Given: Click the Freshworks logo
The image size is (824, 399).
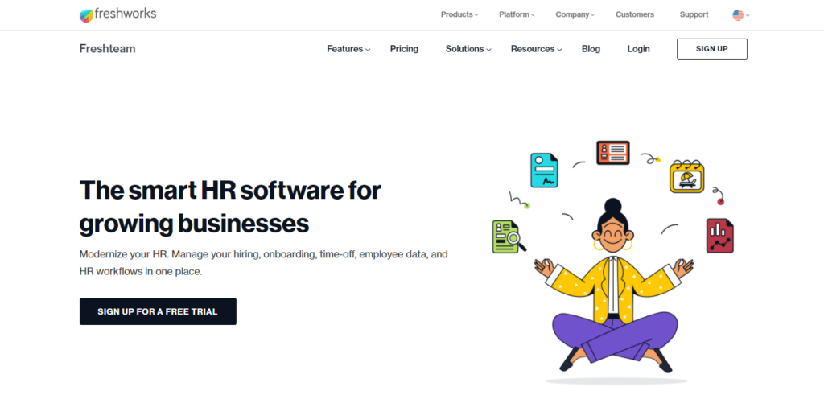Looking at the screenshot, I should 117,14.
